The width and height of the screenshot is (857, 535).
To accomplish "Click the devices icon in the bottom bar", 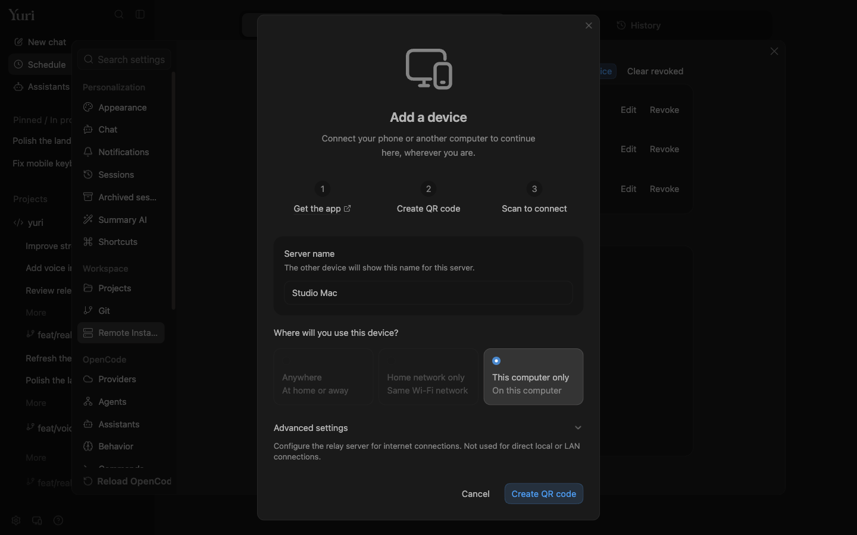I will point(37,521).
